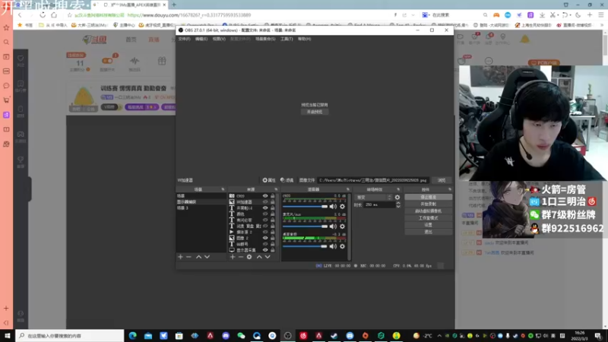The height and width of the screenshot is (342, 608).
Task: Toggle the lock on the 图像 2 source
Action: click(x=273, y=238)
